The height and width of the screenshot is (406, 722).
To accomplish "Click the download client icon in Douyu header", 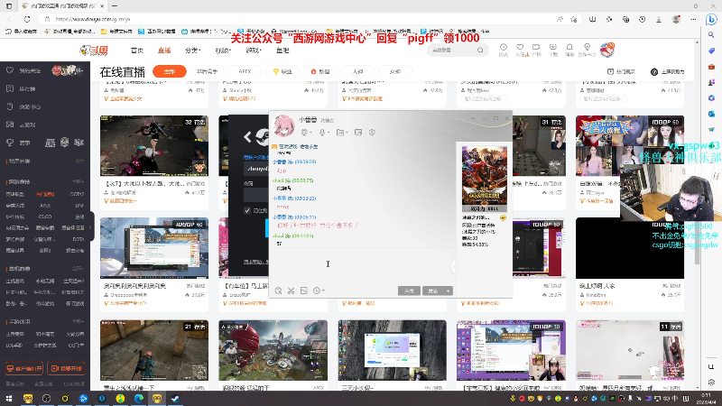I will (553, 47).
